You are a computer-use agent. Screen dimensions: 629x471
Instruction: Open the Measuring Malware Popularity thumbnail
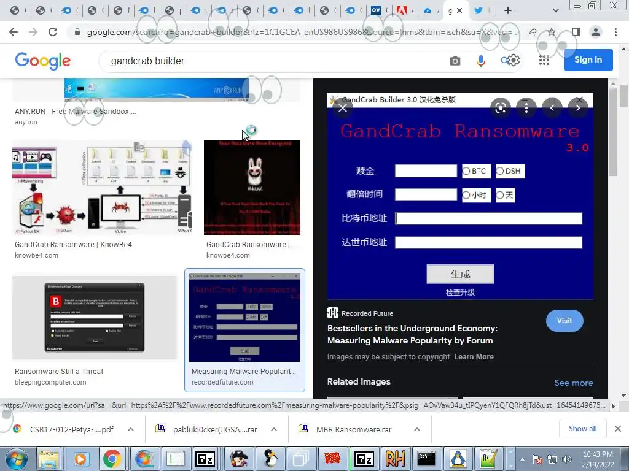[244, 317]
